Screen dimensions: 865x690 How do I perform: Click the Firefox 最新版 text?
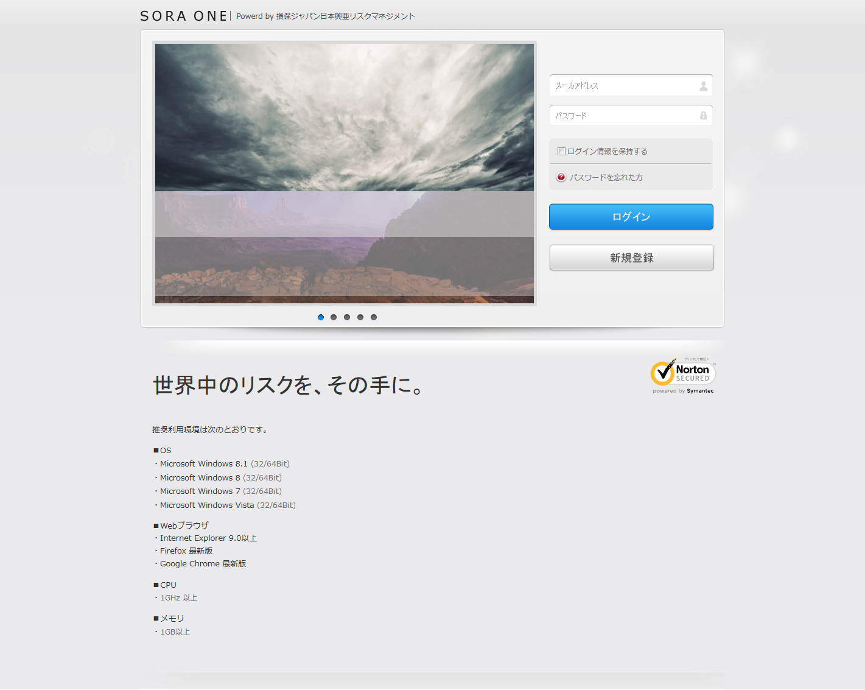(x=183, y=551)
